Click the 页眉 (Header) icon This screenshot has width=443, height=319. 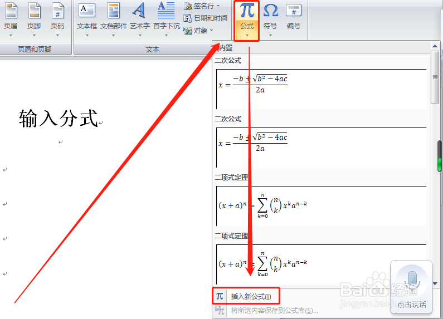coord(11,11)
